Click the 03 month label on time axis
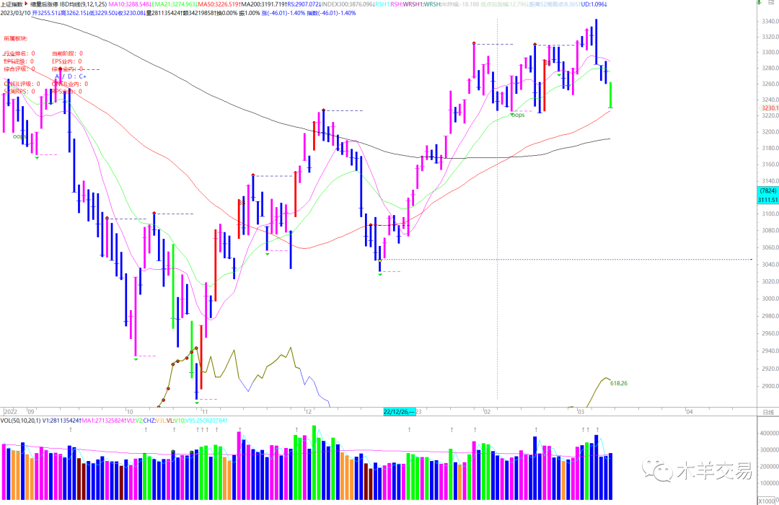779x505 pixels. (581, 411)
